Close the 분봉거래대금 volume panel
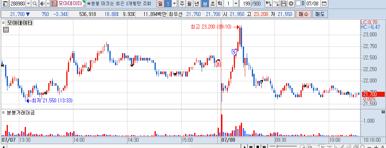The height and width of the screenshot is (148, 386). (x=383, y=112)
